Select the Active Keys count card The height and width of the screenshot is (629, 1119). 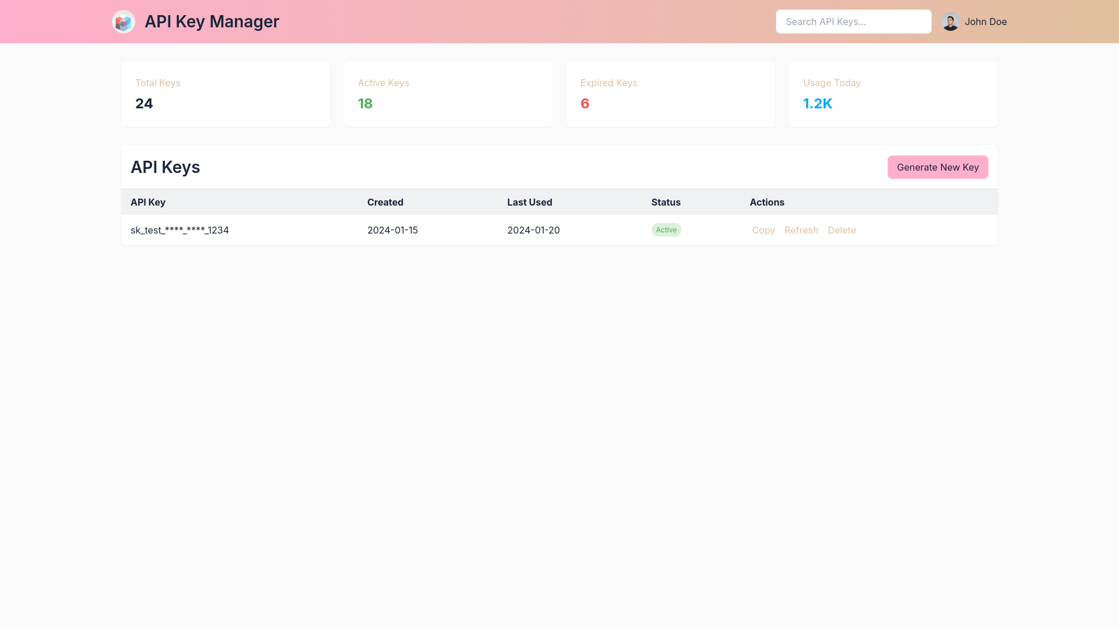[448, 94]
